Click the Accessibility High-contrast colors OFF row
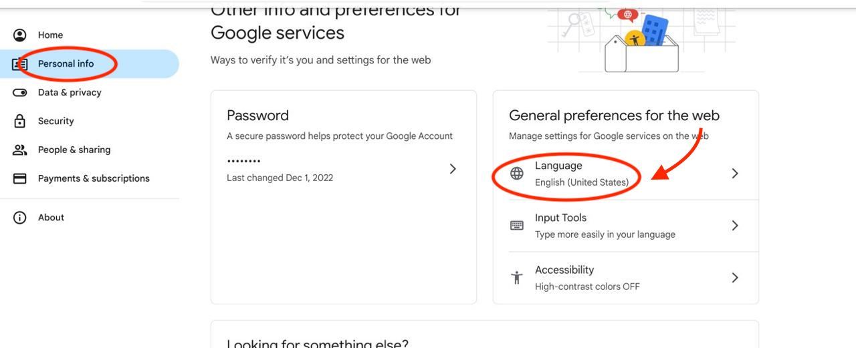 point(587,287)
